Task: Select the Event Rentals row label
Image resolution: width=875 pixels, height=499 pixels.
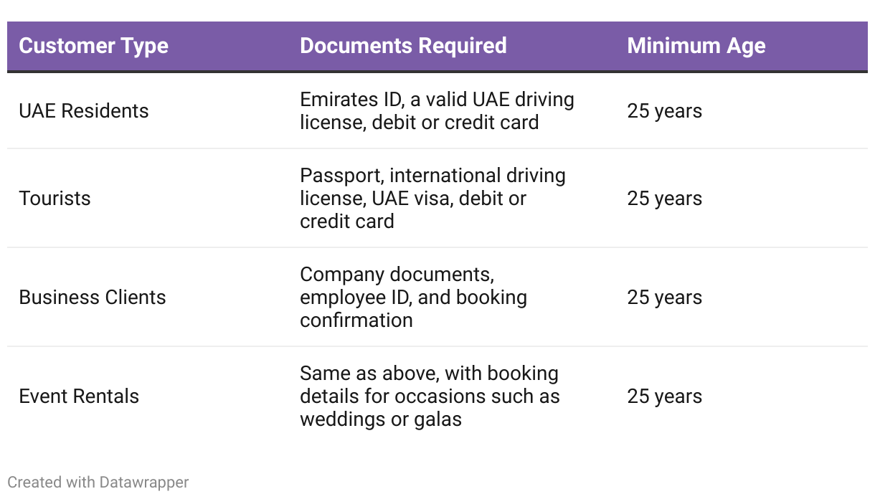Action: pos(79,396)
